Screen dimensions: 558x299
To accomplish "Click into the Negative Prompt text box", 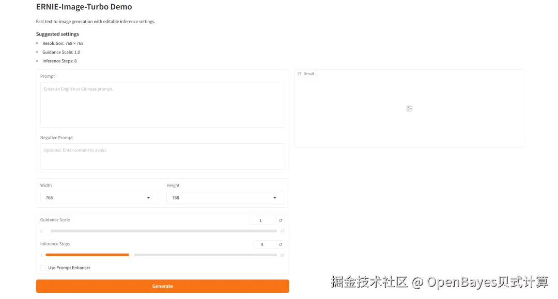I will point(162,157).
